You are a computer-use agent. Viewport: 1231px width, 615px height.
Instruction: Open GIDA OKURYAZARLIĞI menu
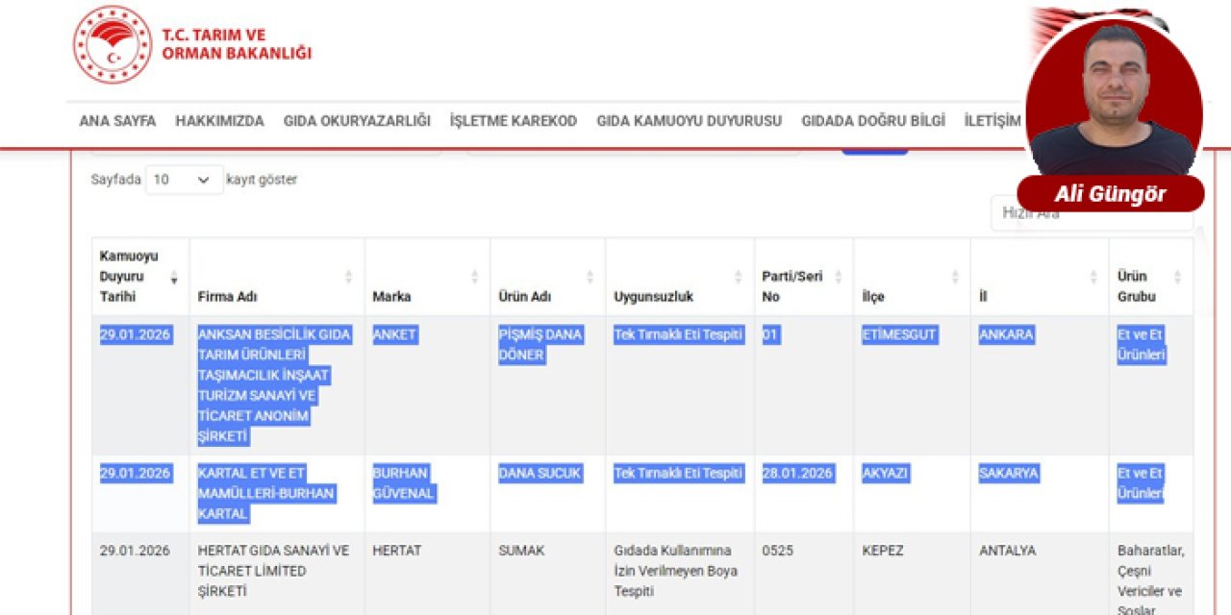(x=357, y=121)
